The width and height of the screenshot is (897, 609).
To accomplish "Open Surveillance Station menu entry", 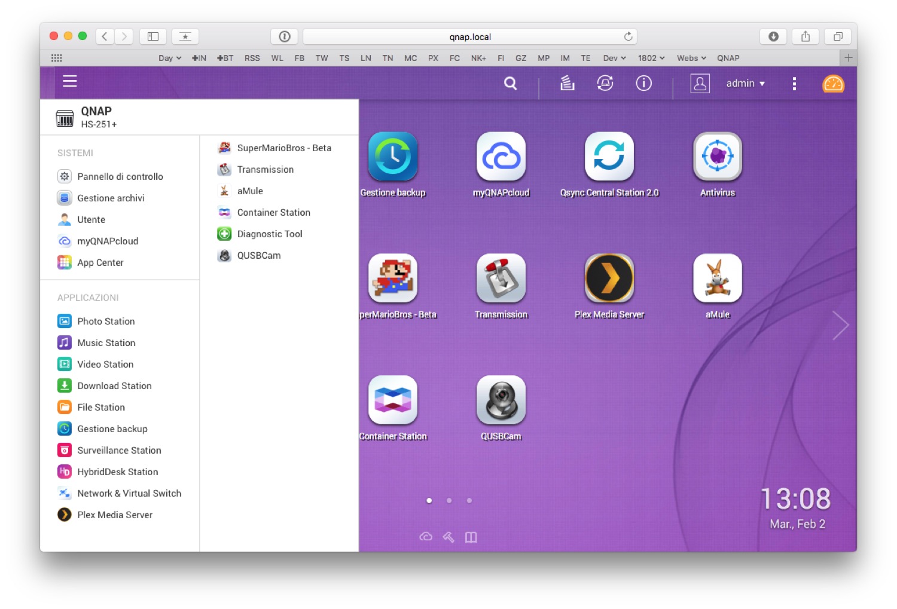I will [120, 450].
